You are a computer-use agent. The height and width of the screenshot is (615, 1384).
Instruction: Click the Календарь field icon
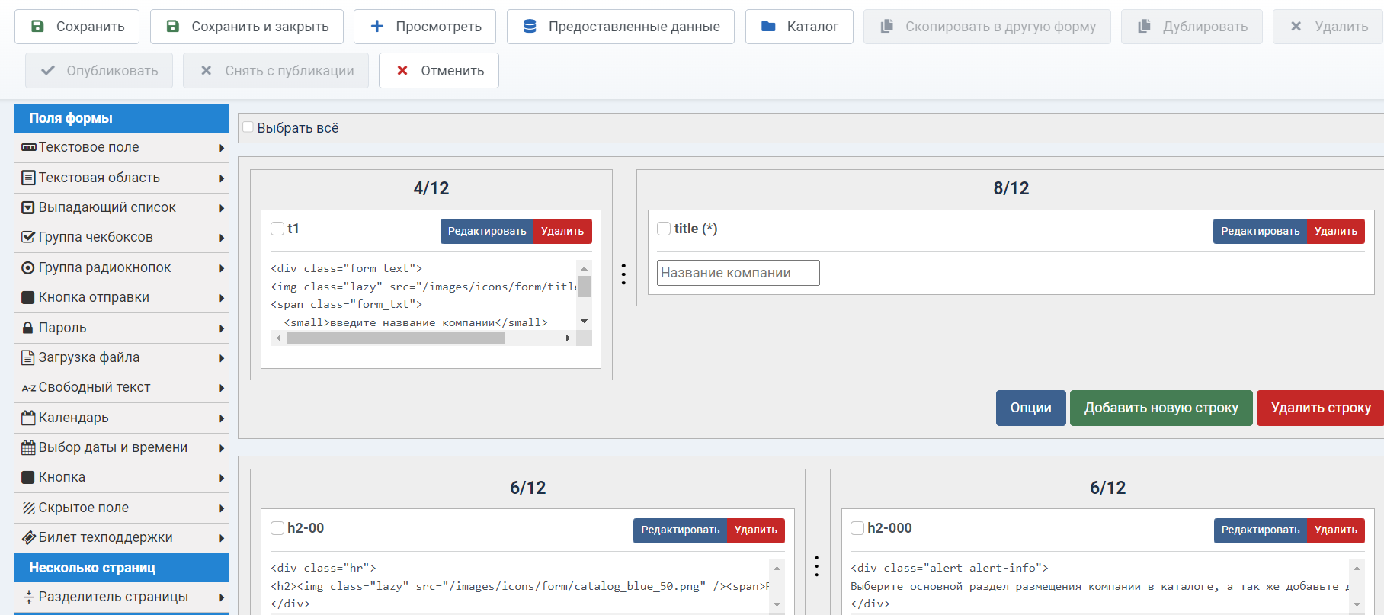pos(28,418)
